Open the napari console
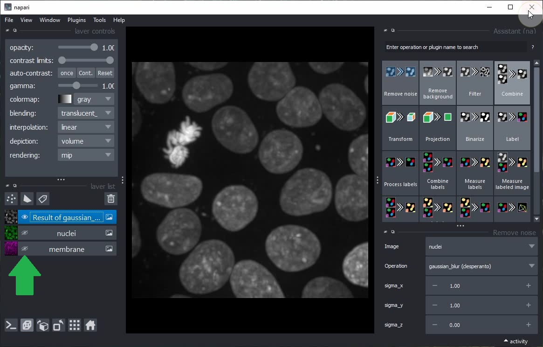 (11, 326)
